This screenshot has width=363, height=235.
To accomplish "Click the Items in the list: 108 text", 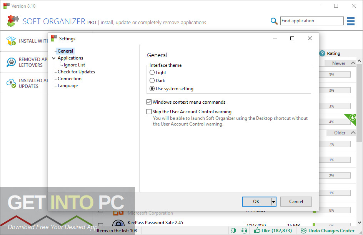I will [x=117, y=231].
